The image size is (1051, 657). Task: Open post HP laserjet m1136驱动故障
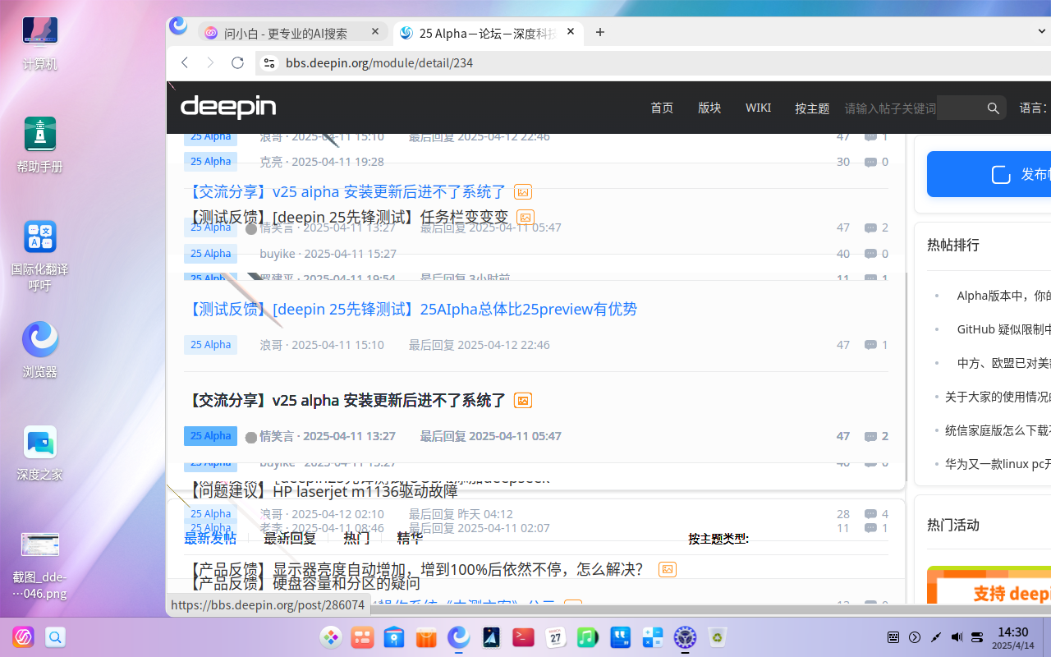(323, 491)
